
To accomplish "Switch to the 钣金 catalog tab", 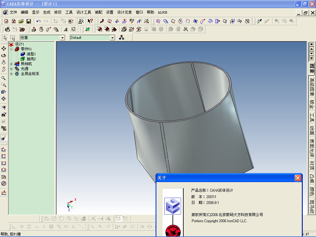I will click(x=312, y=104).
